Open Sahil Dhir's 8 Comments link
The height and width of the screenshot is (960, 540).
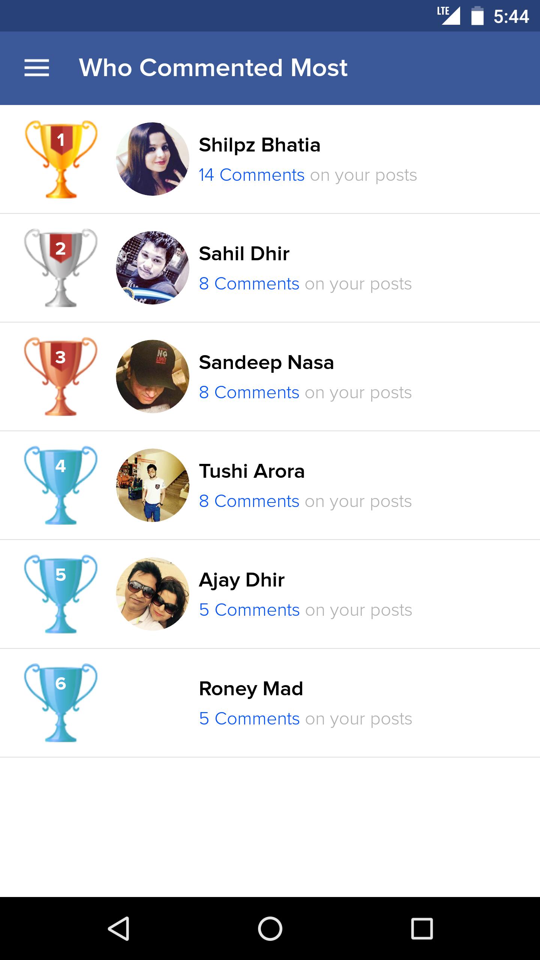249,284
